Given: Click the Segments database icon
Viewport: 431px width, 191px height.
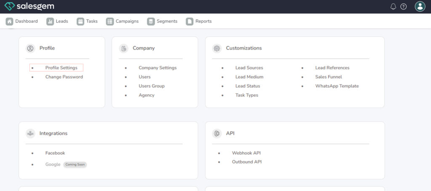Looking at the screenshot, I should click(151, 21).
